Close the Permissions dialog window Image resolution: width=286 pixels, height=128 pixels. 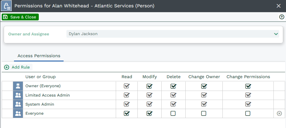point(279,6)
